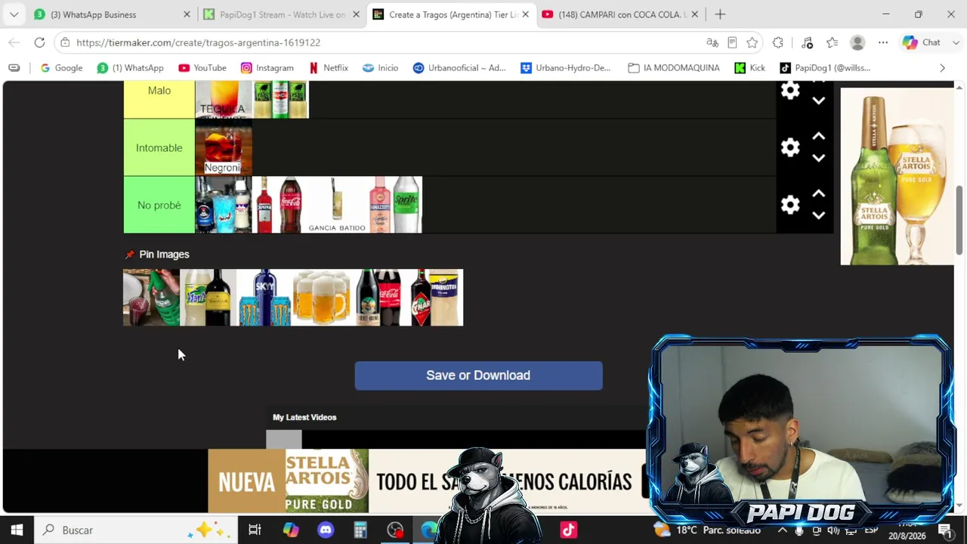Open the PapiDog1 TikTok bookmark
This screenshot has width=967, height=544.
pos(826,68)
